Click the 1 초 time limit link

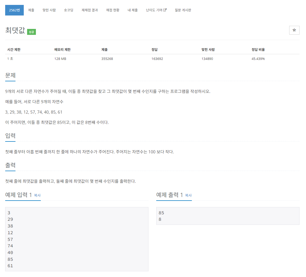[9, 59]
